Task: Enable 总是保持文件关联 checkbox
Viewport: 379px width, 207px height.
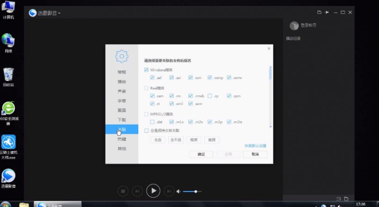Action: [146, 130]
